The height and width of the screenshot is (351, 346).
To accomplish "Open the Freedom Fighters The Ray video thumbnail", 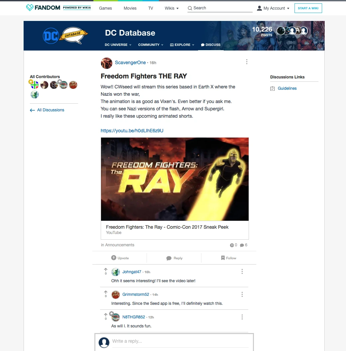I will coord(174,179).
